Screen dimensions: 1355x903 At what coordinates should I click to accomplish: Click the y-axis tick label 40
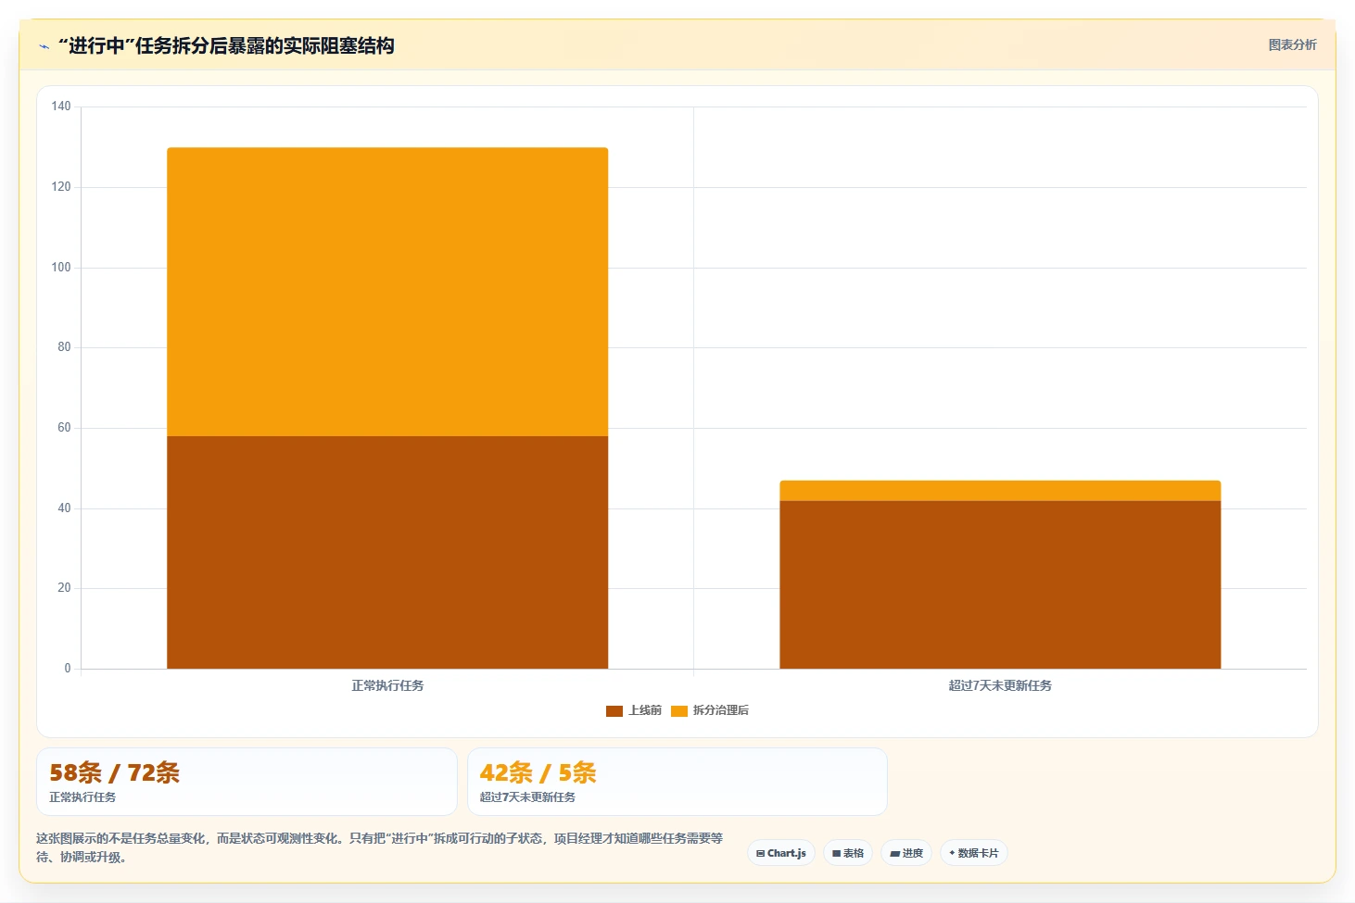tap(64, 508)
